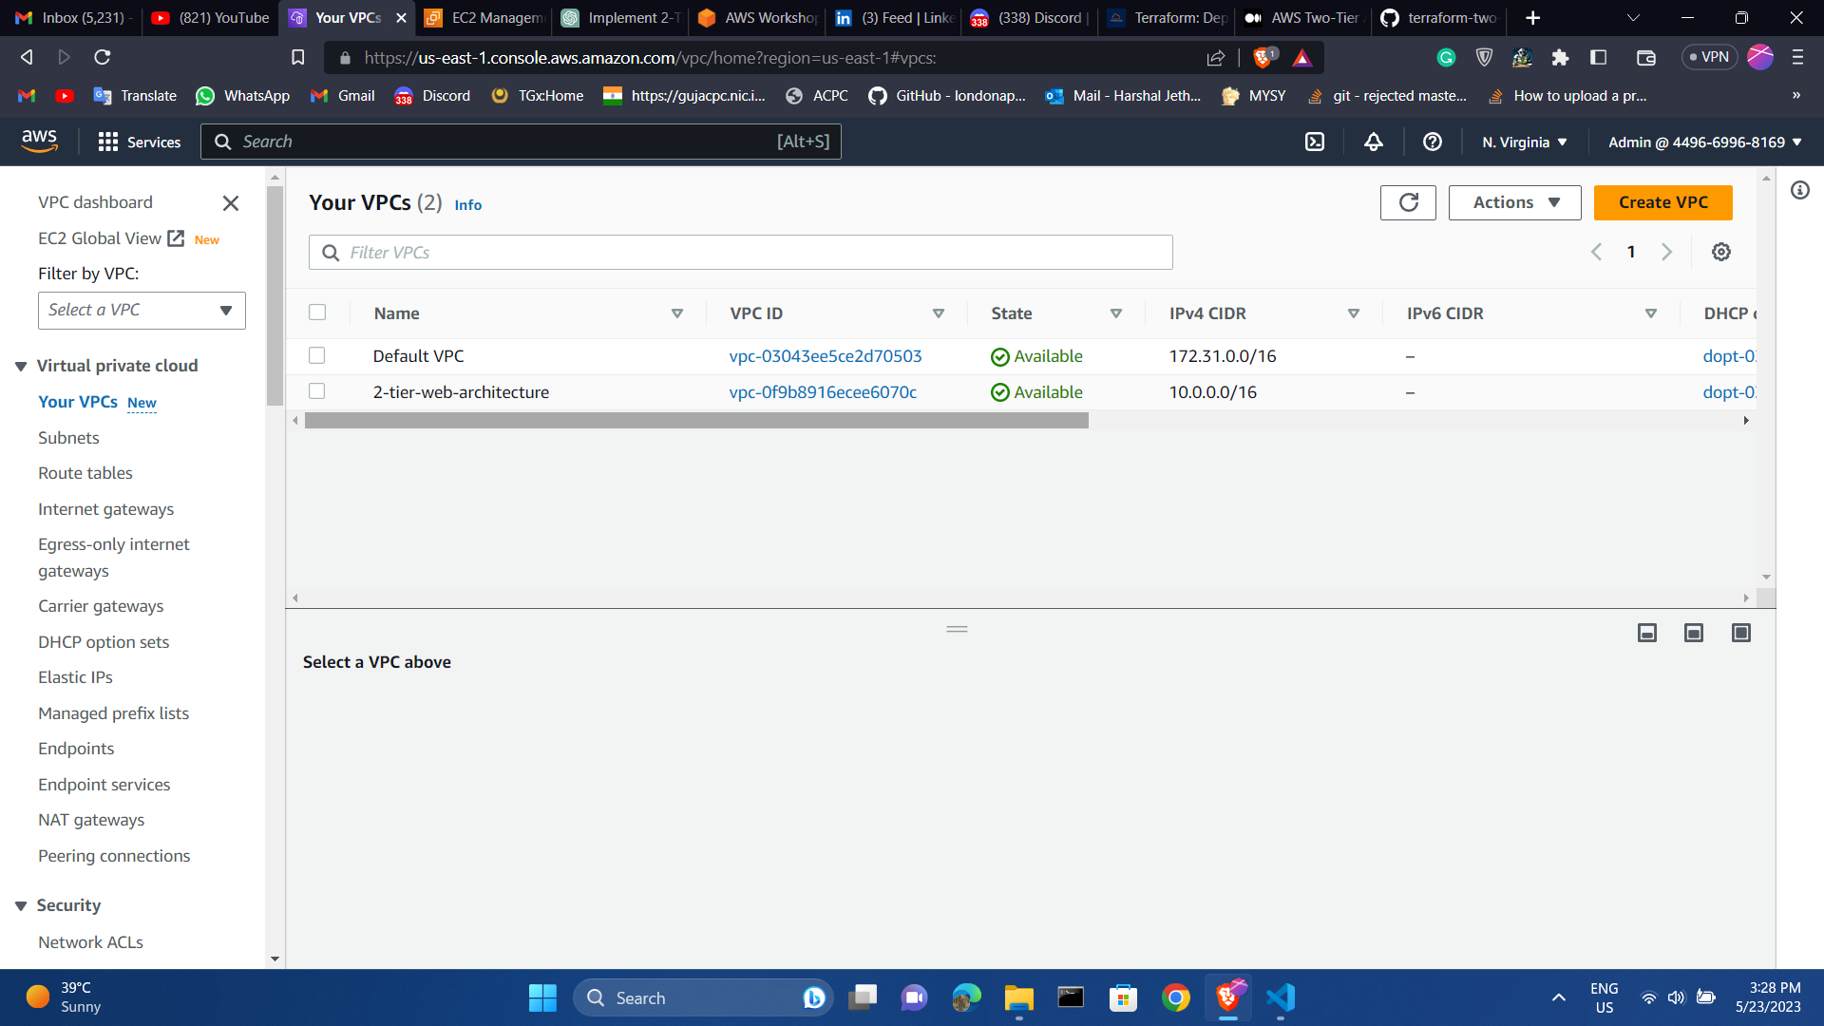Click the horizontal table scrollbar
The image size is (1824, 1026).
[x=696, y=421]
